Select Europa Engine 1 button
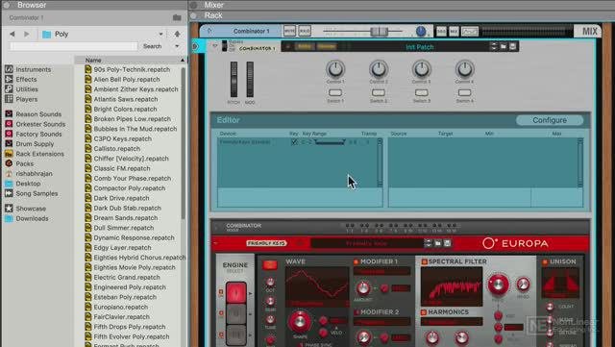Viewport: 615px width, 347px height. [236, 293]
